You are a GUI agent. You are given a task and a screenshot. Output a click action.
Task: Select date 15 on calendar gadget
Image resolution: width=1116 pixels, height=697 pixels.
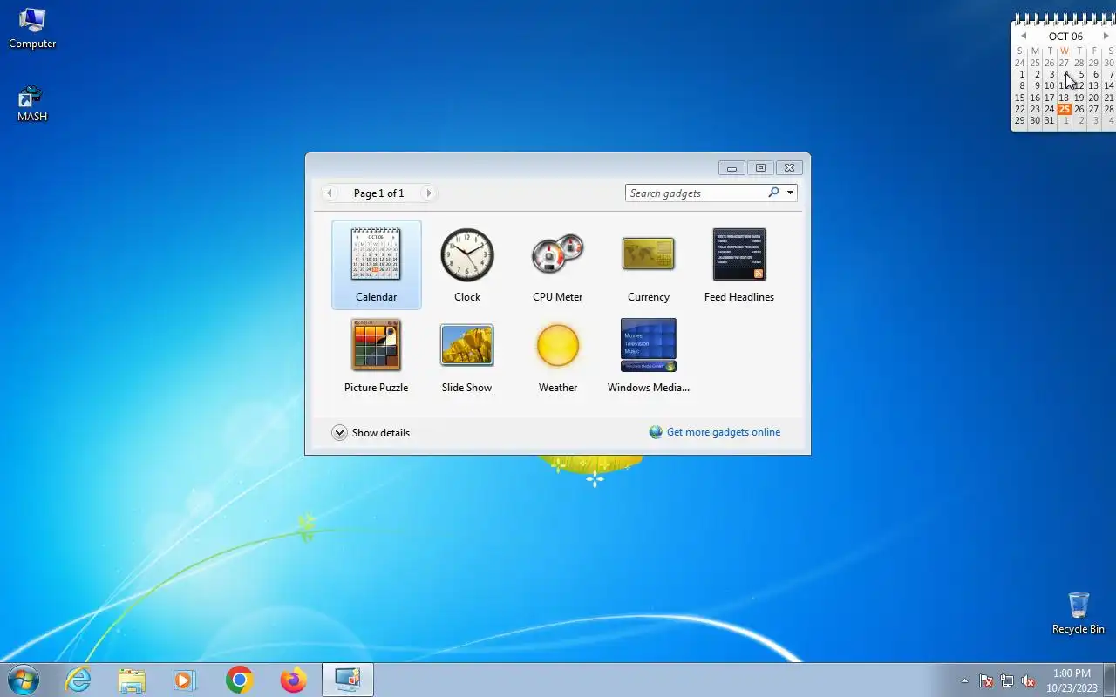(x=1019, y=98)
